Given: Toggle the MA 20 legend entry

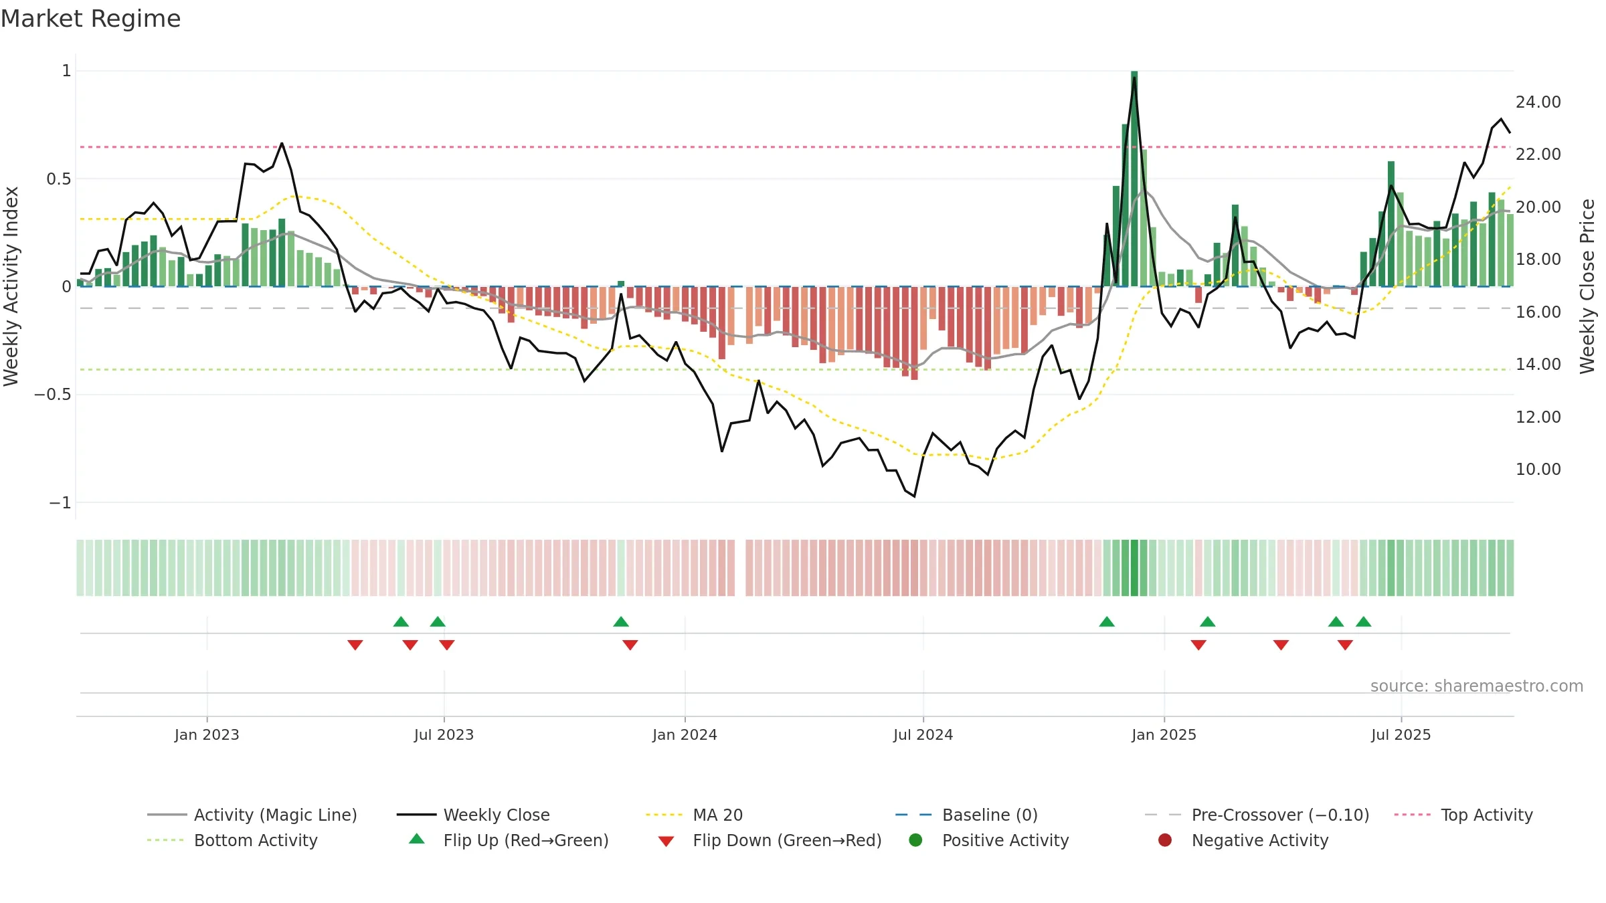Looking at the screenshot, I should click(694, 815).
